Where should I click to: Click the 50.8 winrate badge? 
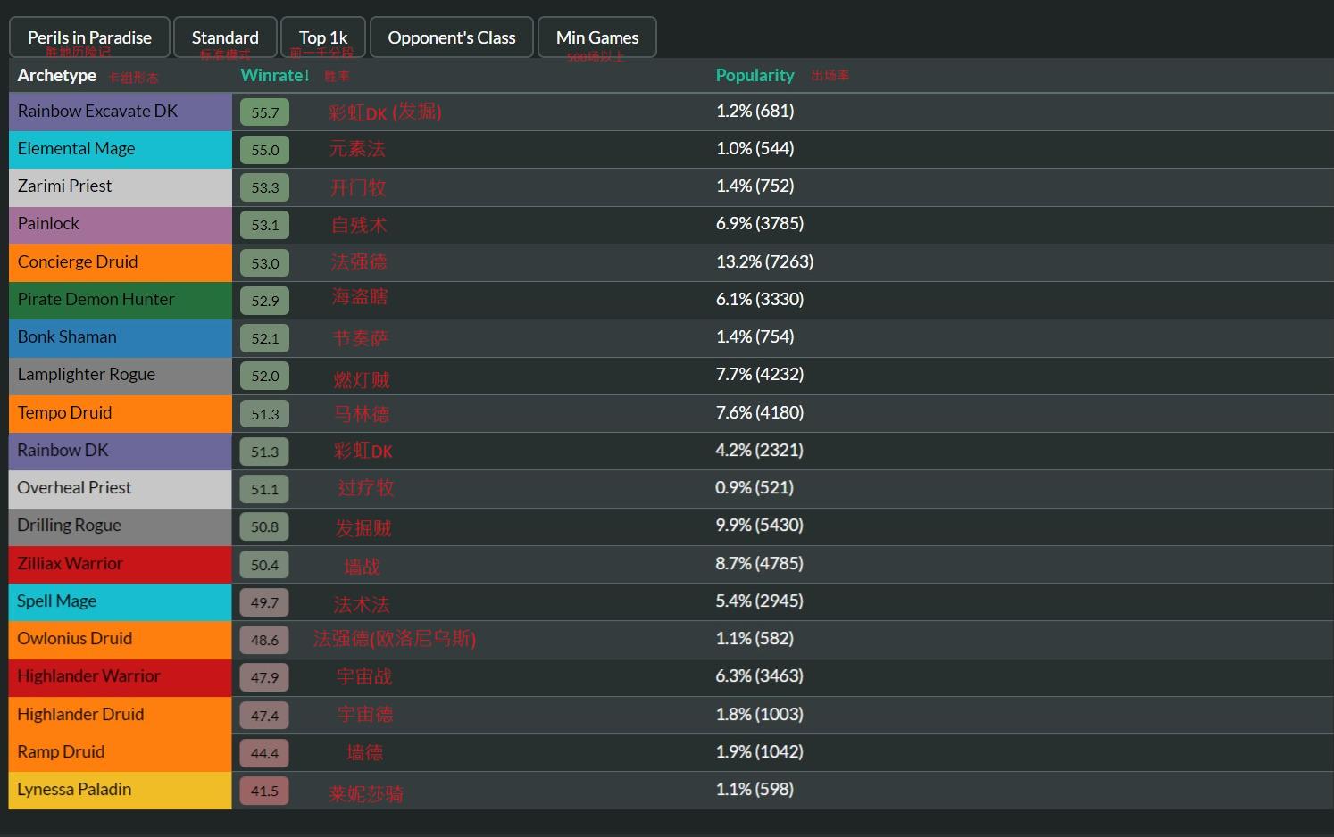(x=264, y=526)
